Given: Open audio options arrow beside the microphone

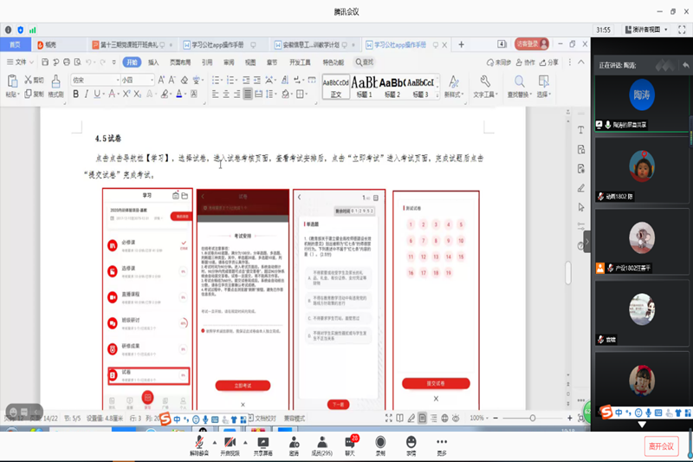Looking at the screenshot, I should pyautogui.click(x=214, y=442).
